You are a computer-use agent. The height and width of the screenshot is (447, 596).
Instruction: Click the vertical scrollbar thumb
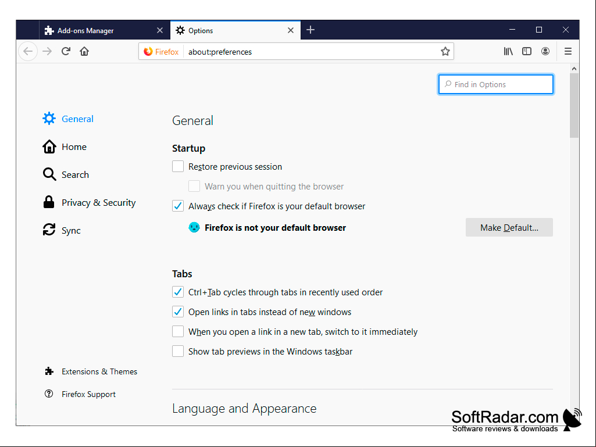click(x=574, y=106)
